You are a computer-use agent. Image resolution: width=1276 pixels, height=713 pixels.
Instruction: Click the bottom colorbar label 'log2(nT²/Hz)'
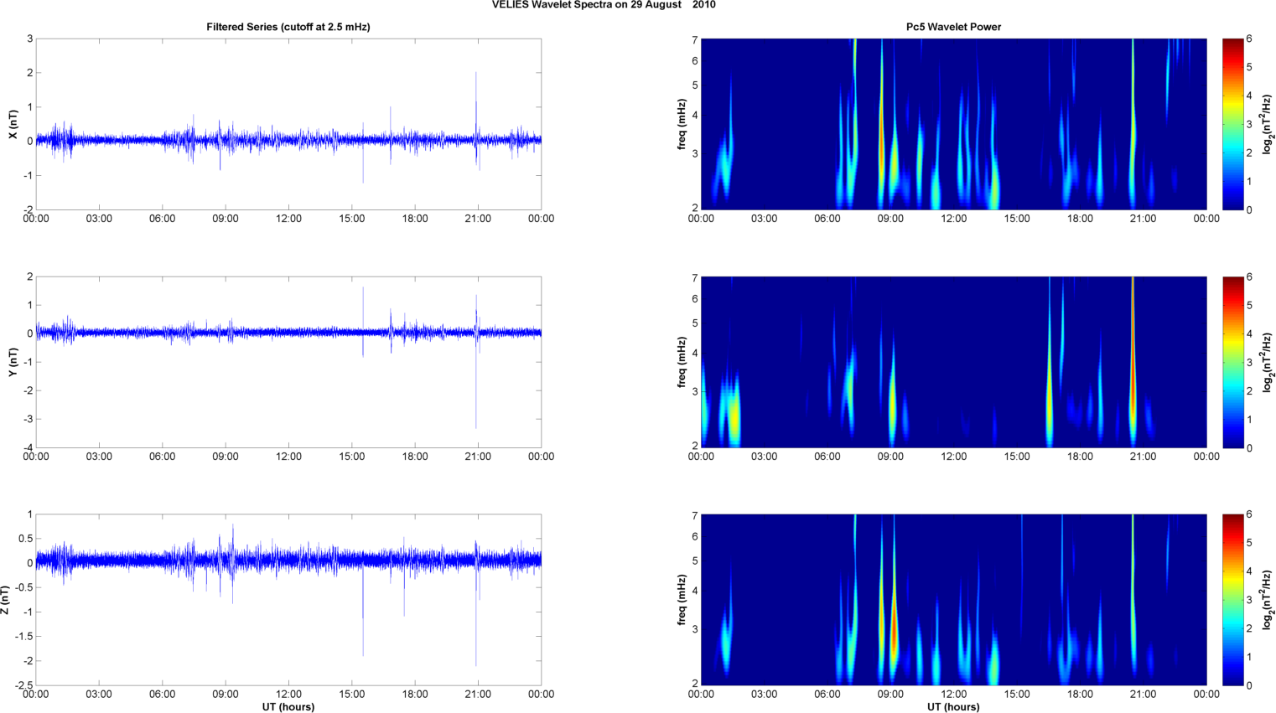(x=1268, y=600)
